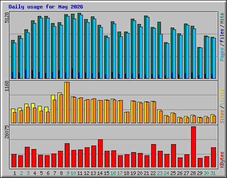
Task: Select the cyan files bar for day 23
Action: click(x=161, y=56)
